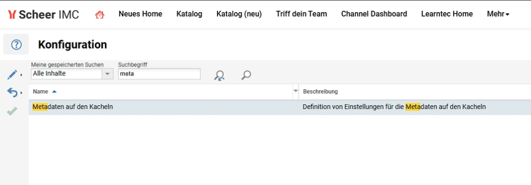Go to Learntec Home
Screen dimensions: 531x185
[447, 14]
